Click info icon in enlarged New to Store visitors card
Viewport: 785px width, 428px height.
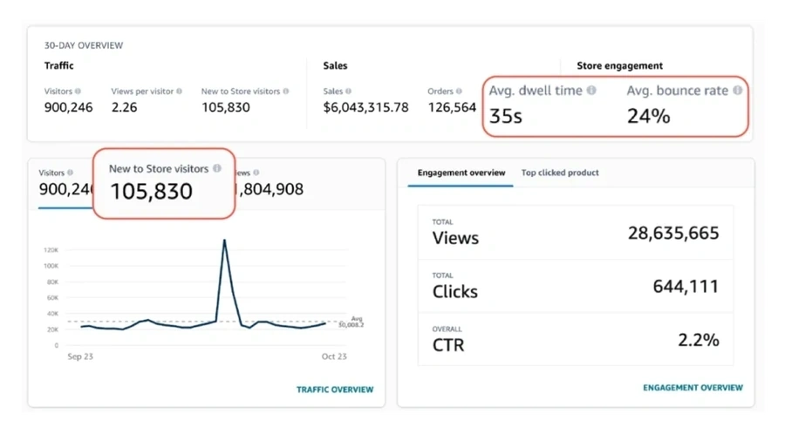click(x=217, y=168)
